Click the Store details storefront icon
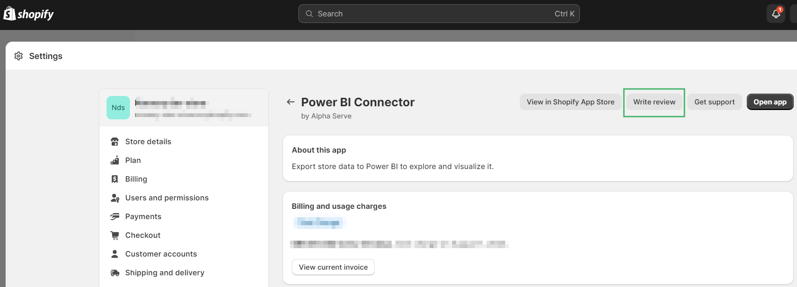The width and height of the screenshot is (797, 287). click(x=115, y=141)
